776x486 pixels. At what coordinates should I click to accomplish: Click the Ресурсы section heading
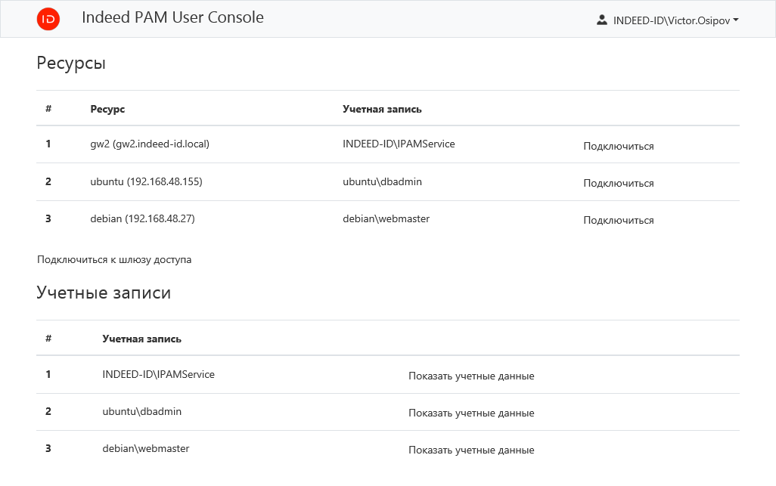(71, 63)
